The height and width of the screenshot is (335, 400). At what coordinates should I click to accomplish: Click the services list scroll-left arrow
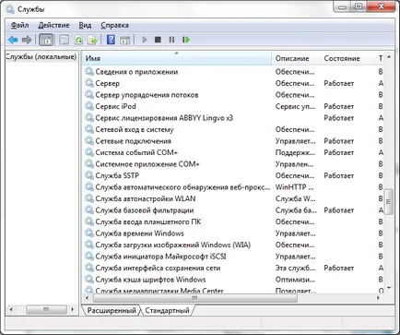coord(88,298)
